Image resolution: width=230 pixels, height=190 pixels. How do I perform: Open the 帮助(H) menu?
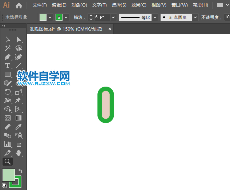(201, 5)
